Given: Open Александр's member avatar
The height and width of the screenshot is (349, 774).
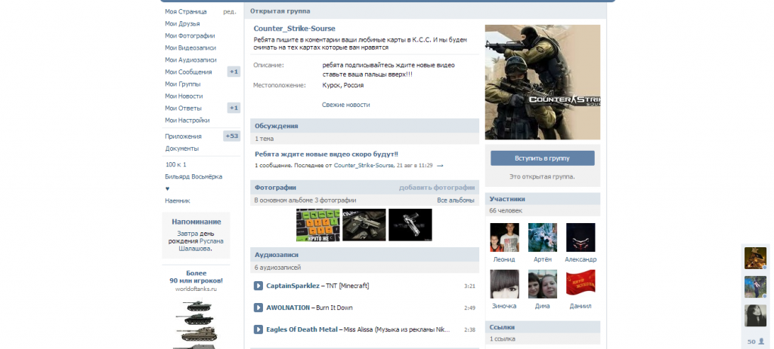Looking at the screenshot, I should tap(580, 237).
